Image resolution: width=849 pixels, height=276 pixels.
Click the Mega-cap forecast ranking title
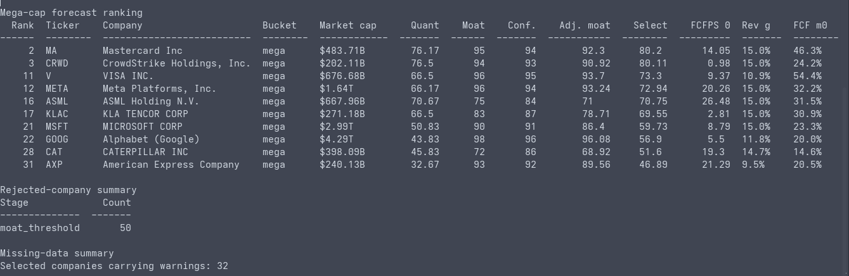coord(71,13)
